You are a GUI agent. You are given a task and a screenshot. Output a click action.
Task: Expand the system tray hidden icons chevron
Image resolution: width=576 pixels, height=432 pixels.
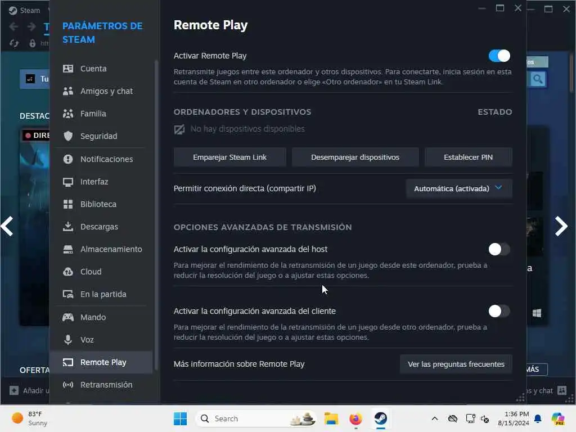(435, 418)
